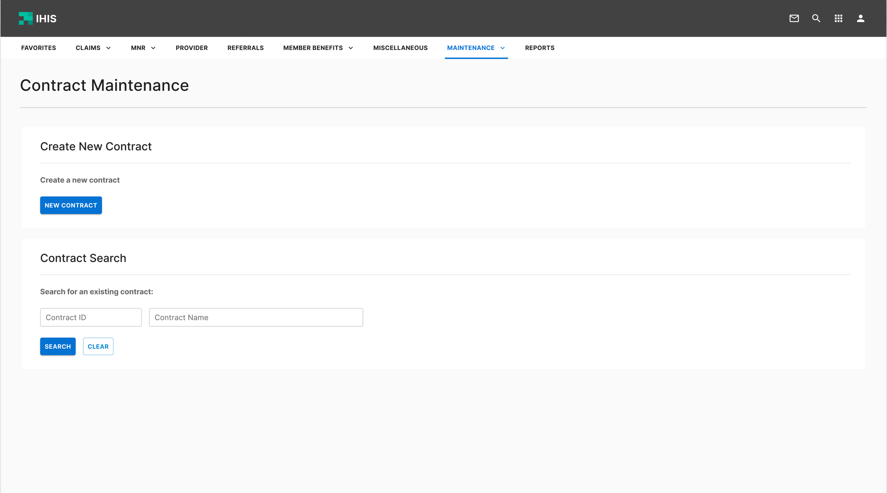This screenshot has height=493, width=887.
Task: Go to the Reports tab
Action: (540, 48)
